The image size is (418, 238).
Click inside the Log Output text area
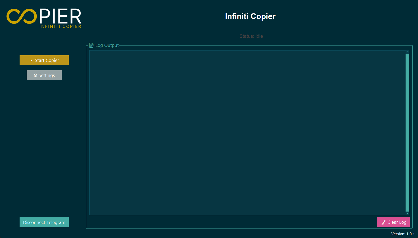[x=247, y=132]
